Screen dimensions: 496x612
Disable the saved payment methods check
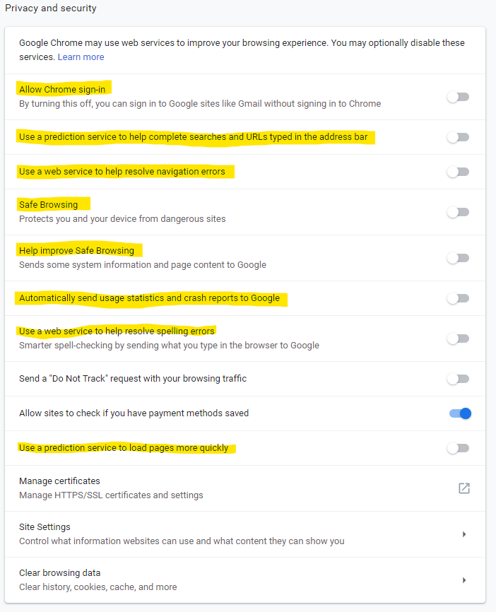click(459, 413)
